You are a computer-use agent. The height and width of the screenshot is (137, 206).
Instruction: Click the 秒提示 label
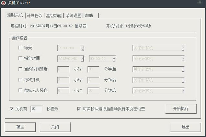click(x=52, y=109)
